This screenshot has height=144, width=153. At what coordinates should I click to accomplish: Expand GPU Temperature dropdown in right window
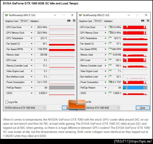105,38
